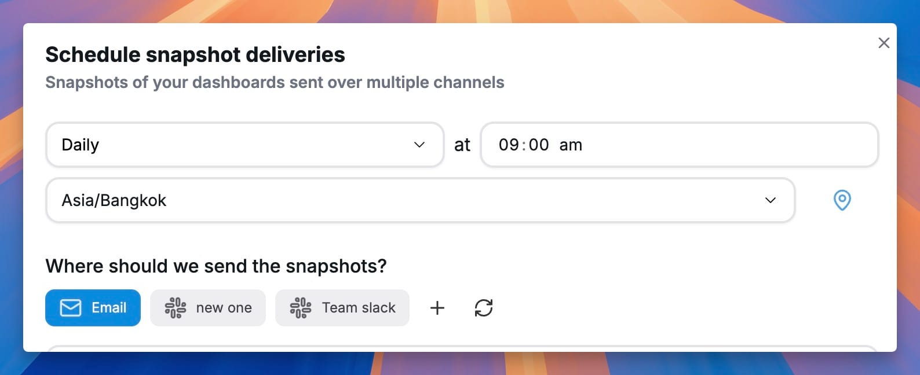The width and height of the screenshot is (920, 375).
Task: Click the minutes value 00 in time field
Action: 539,145
